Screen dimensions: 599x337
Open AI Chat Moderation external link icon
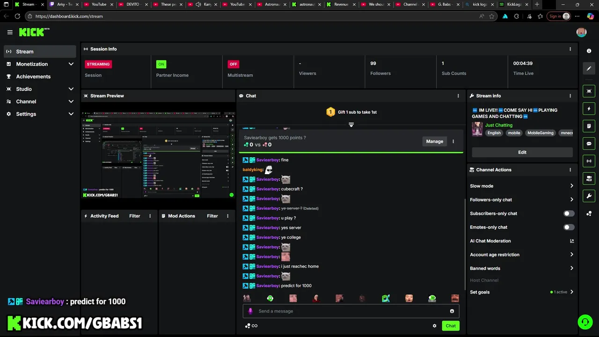(x=572, y=241)
